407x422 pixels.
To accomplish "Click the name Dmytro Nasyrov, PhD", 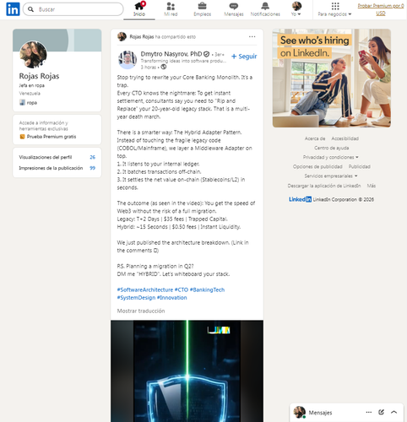I will 171,54.
